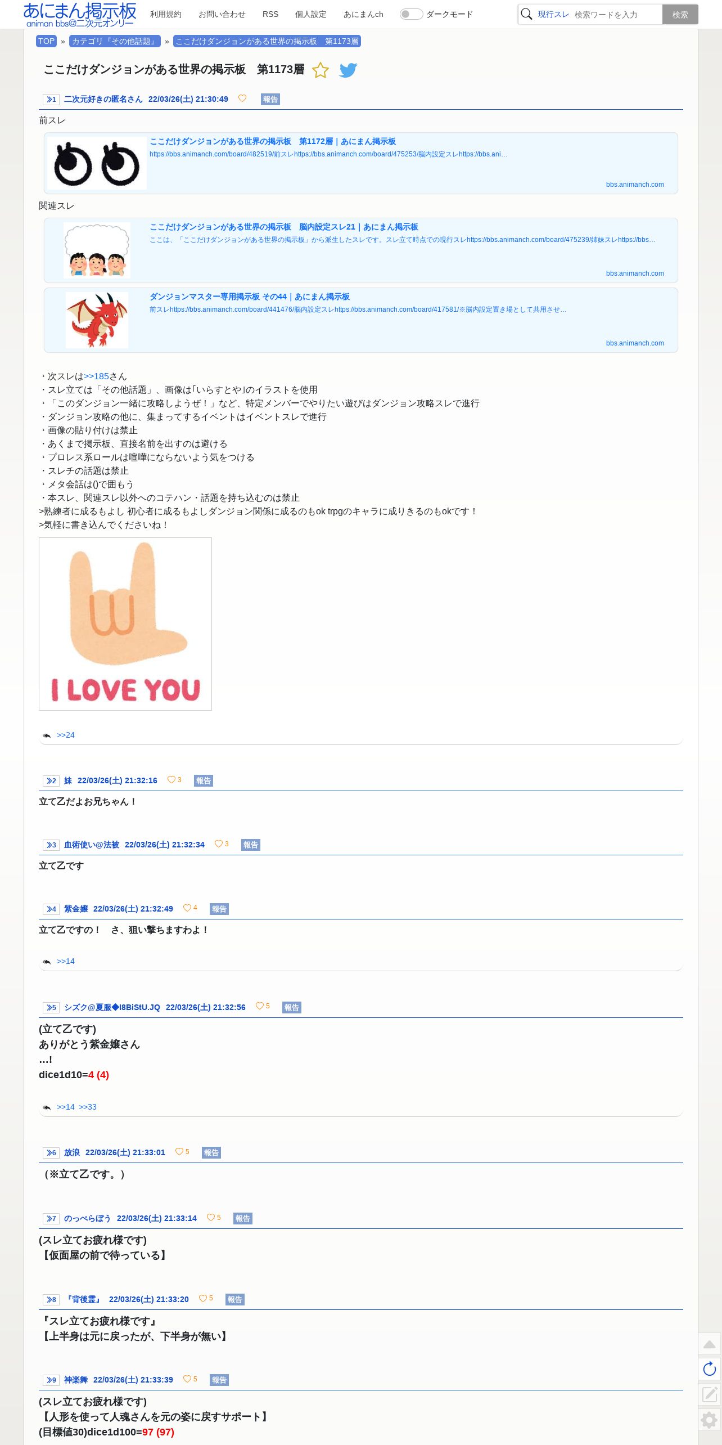Open the 個人設定 menu item
Image resolution: width=722 pixels, height=1445 pixels.
point(311,14)
